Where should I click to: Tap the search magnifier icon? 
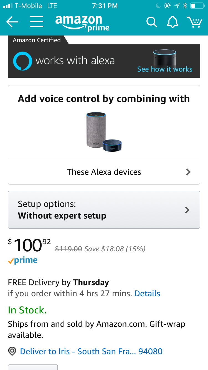pos(151,22)
